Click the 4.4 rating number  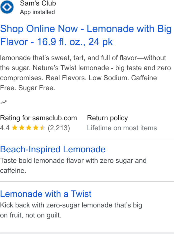(5, 128)
